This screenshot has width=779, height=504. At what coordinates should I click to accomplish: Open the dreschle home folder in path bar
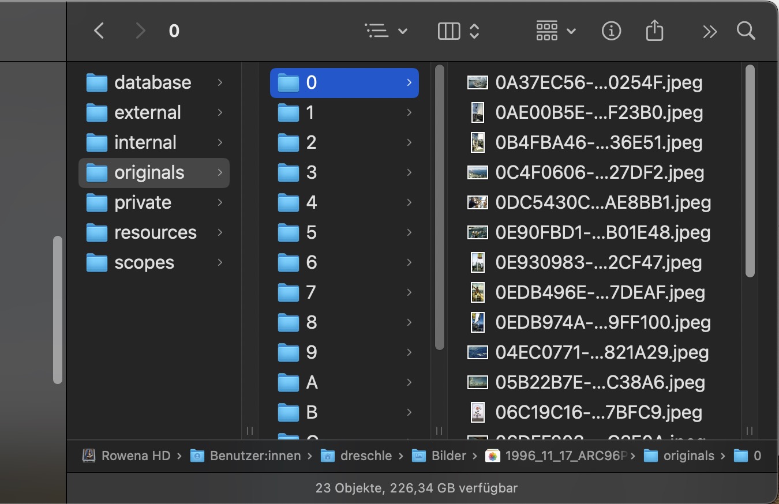[x=365, y=456]
